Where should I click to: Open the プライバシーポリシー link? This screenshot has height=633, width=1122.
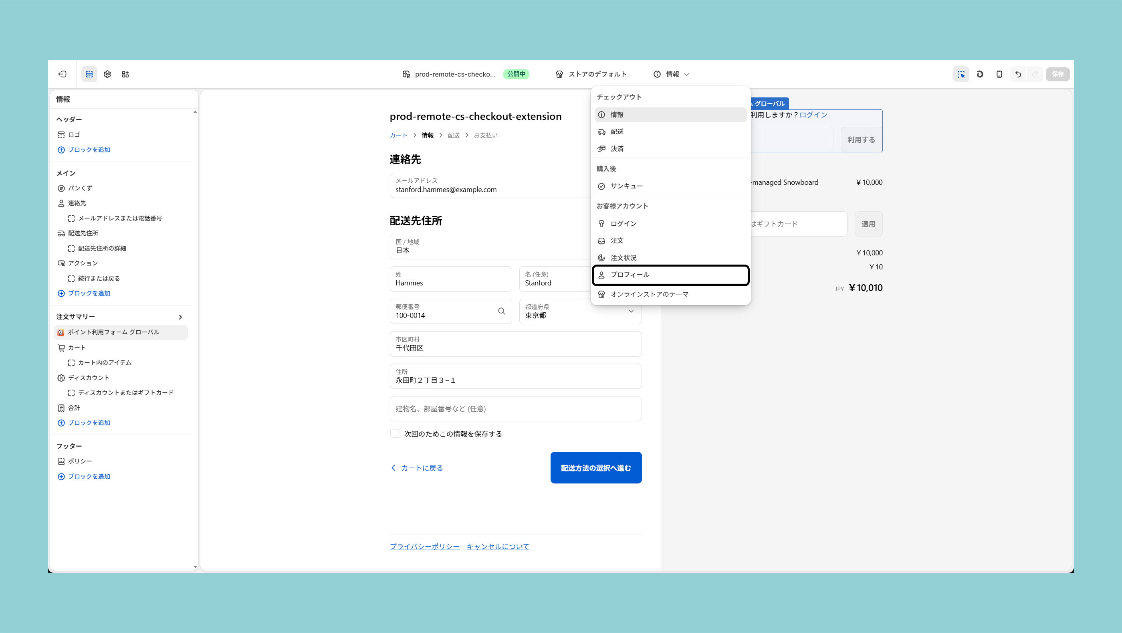tap(424, 546)
